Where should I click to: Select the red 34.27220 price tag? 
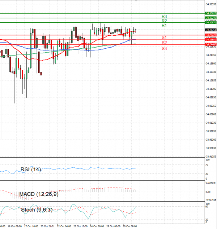pos(211,35)
